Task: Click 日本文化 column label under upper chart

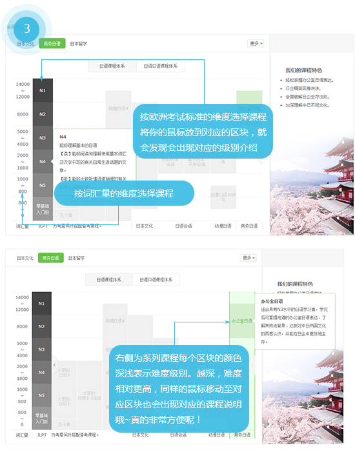Action: point(145,226)
